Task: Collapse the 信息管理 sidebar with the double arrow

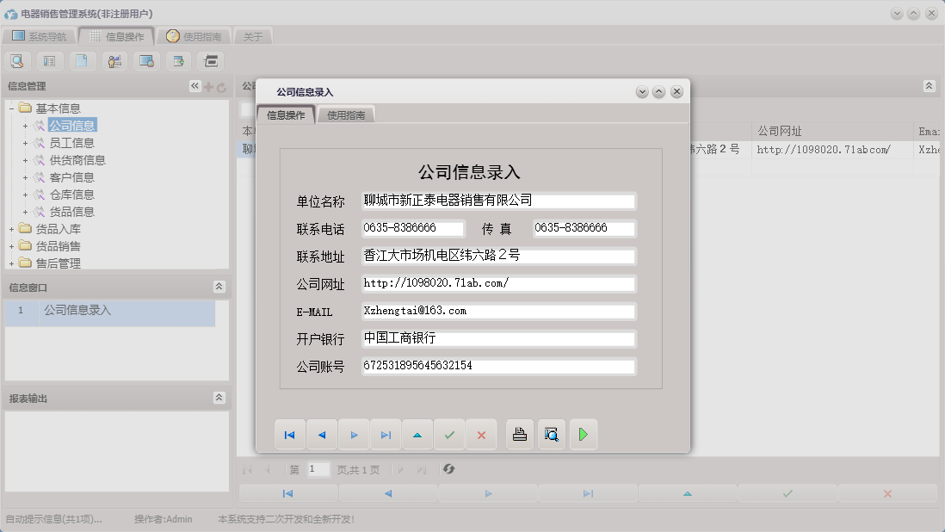Action: [x=195, y=85]
